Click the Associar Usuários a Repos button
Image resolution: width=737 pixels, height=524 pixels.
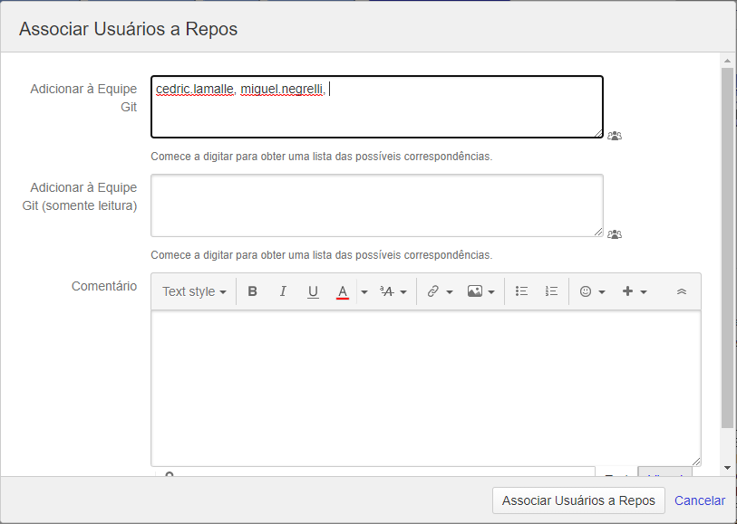(x=578, y=500)
